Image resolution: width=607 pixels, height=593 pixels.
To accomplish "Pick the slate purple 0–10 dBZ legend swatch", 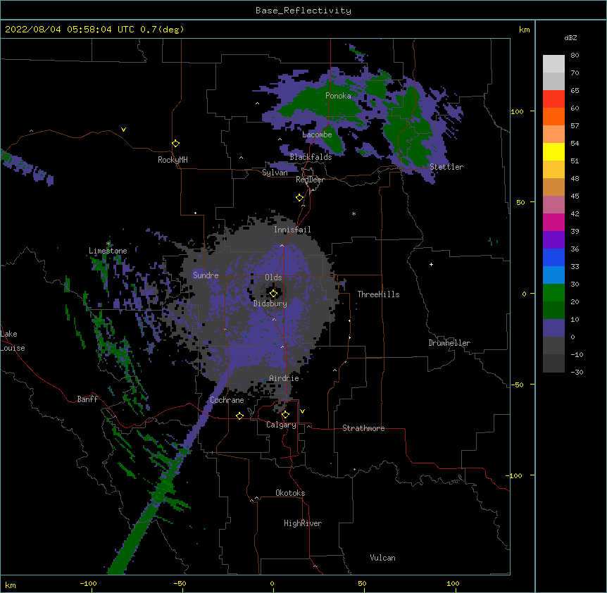I will point(553,328).
